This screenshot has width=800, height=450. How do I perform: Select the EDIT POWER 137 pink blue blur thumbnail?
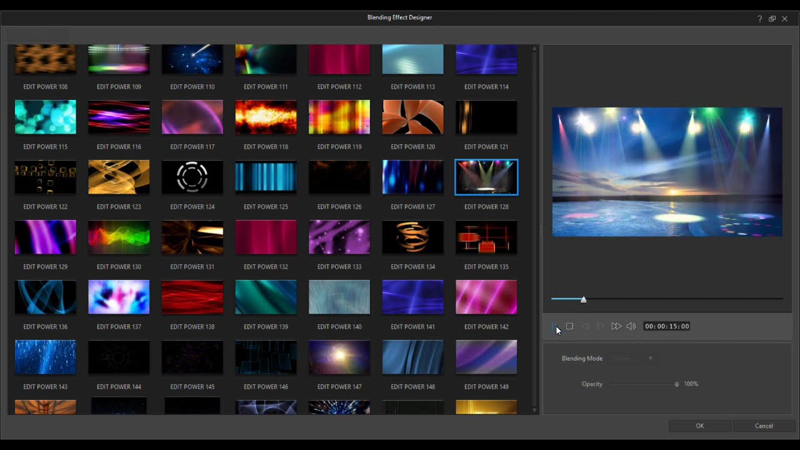[x=119, y=297]
